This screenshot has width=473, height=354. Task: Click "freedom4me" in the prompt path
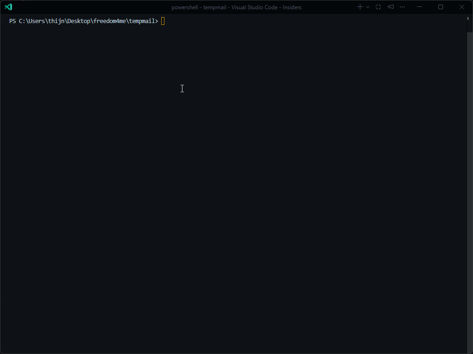pyautogui.click(x=109, y=21)
